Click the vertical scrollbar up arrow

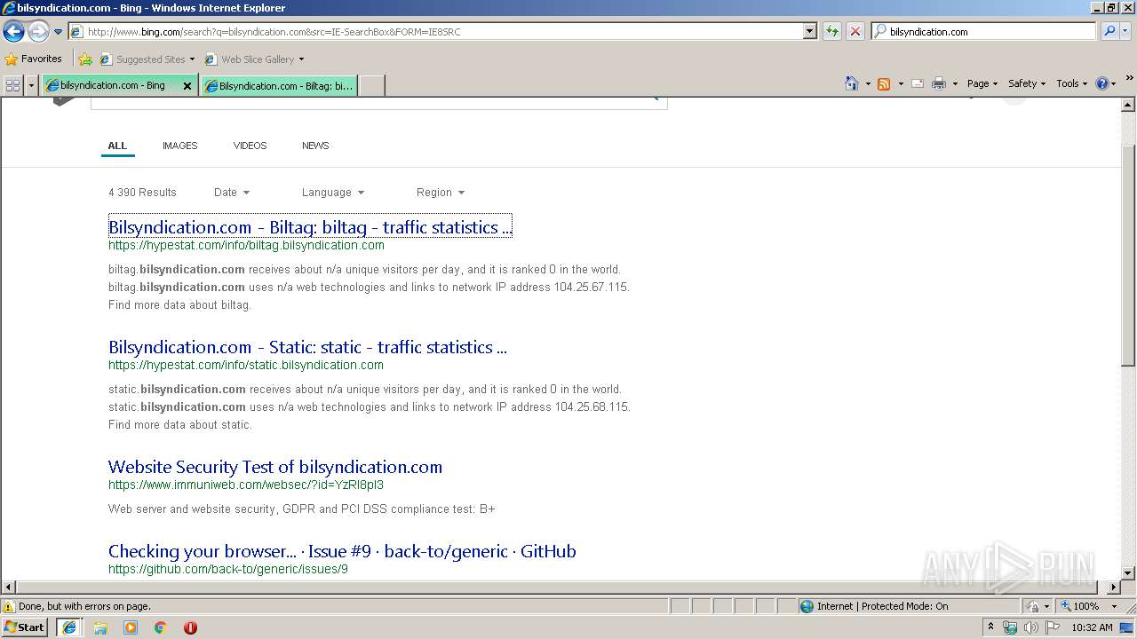click(1128, 104)
